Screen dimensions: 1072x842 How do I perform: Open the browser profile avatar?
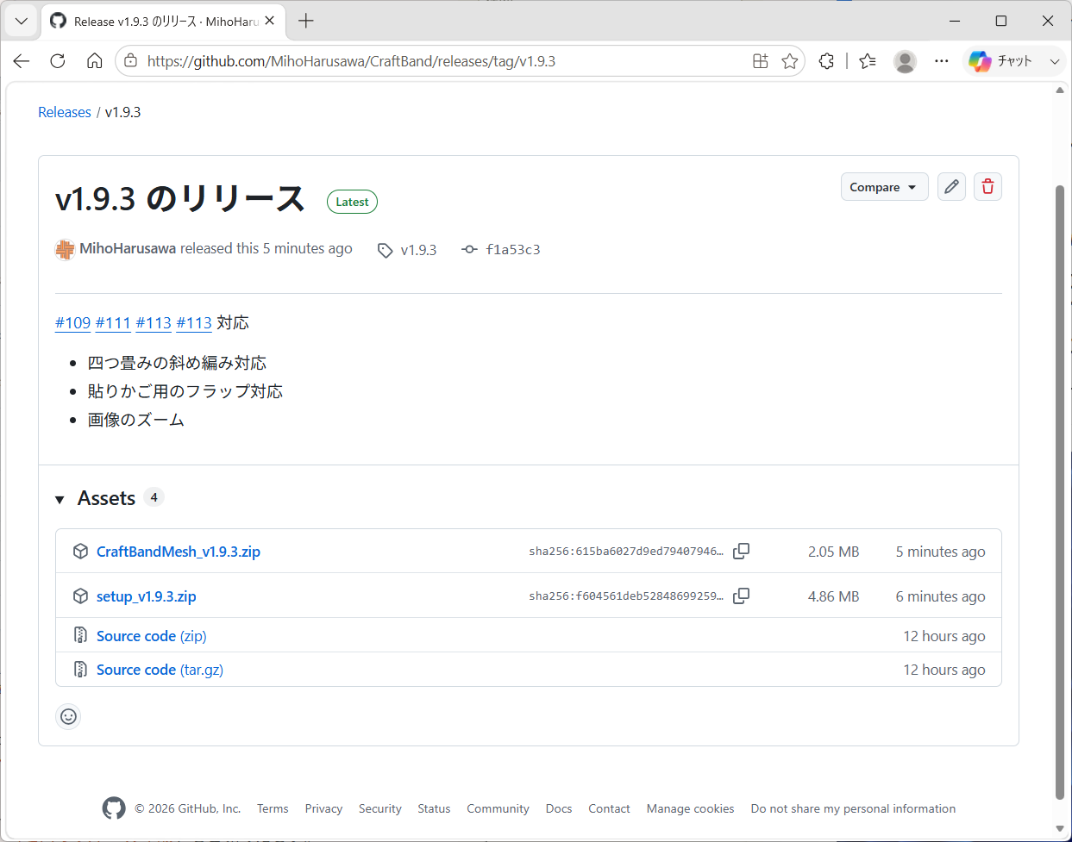pos(905,61)
